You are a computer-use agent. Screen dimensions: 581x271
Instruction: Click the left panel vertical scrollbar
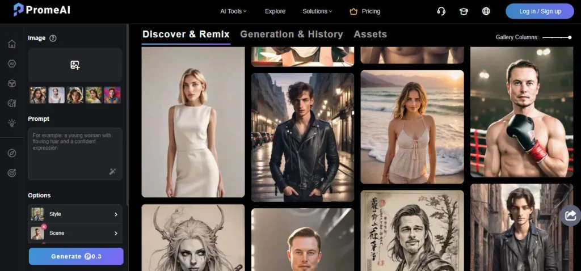128,115
